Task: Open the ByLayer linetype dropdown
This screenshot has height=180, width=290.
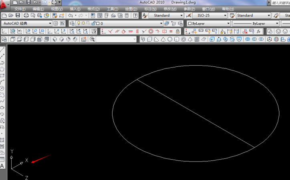Action: (277, 24)
